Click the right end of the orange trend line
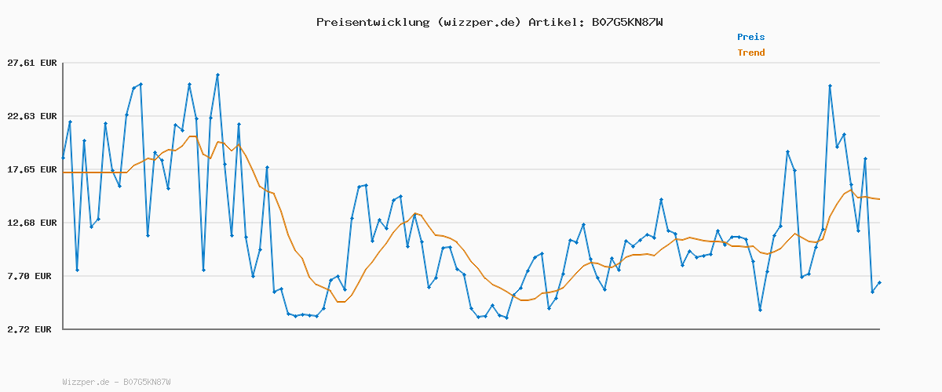Image resolution: width=942 pixels, height=392 pixels. [x=878, y=199]
